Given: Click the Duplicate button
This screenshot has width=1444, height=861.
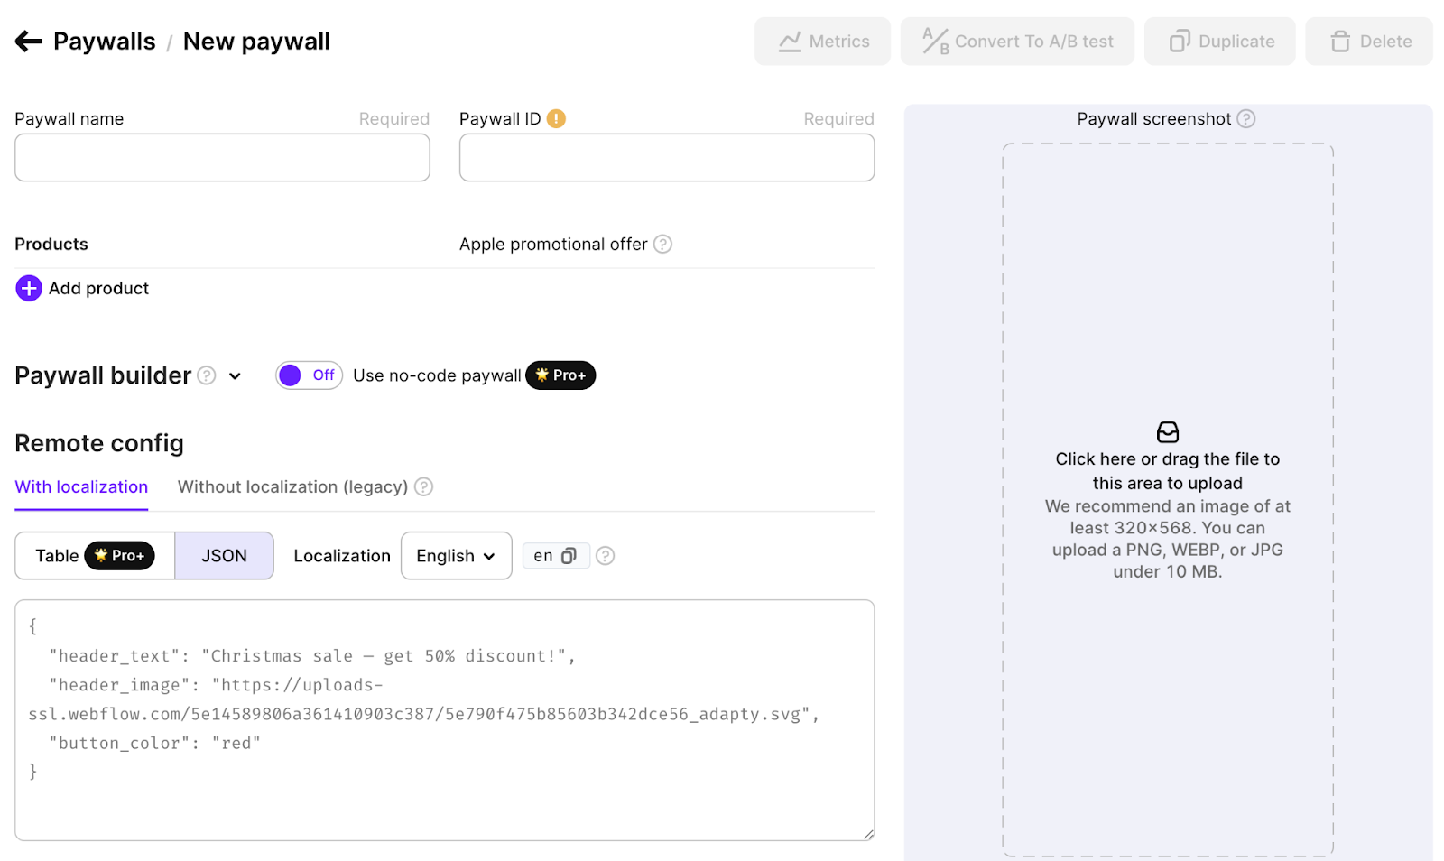Looking at the screenshot, I should (1219, 42).
